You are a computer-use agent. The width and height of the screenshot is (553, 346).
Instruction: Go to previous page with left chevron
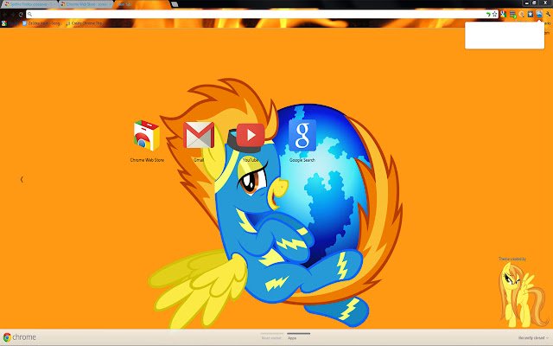[x=22, y=179]
